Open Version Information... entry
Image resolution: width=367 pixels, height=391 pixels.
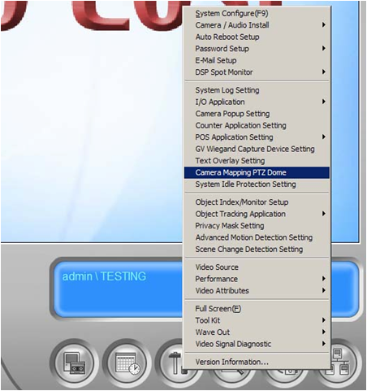click(x=257, y=362)
